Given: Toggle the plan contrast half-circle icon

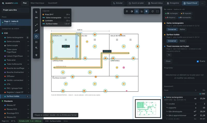Looking at the screenshot, I should click(132, 11).
